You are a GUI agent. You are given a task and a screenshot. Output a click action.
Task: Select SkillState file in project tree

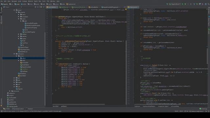24,71
